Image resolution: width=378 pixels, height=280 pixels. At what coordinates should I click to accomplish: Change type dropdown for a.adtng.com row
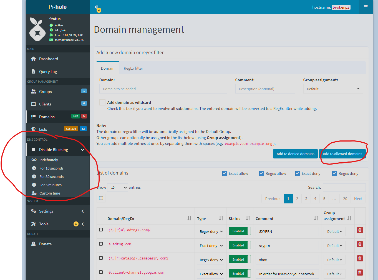pyautogui.click(x=210, y=246)
